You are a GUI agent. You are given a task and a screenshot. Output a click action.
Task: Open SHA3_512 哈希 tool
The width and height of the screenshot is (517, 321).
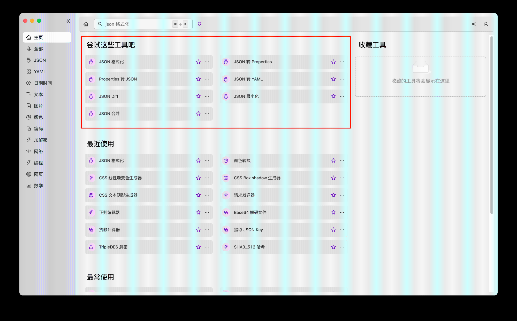(x=284, y=247)
